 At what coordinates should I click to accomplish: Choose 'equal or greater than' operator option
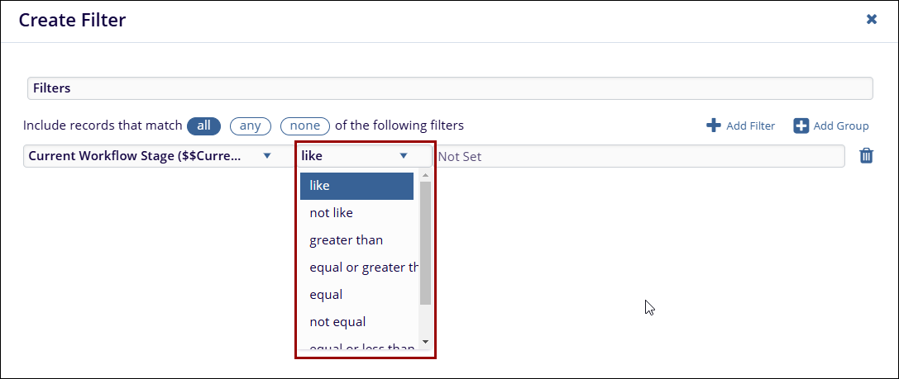356,268
